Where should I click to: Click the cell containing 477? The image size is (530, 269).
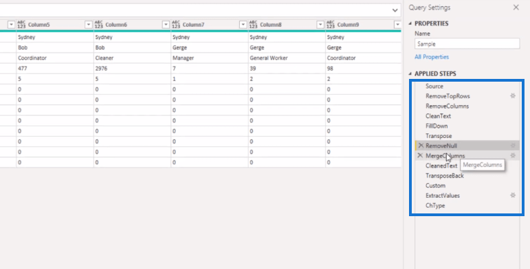[55, 68]
